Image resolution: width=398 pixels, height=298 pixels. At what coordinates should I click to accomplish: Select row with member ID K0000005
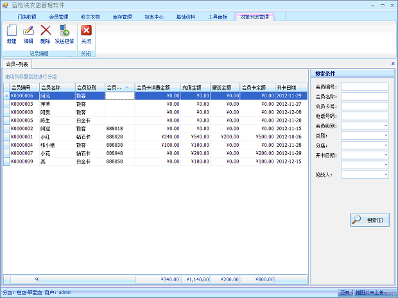pyautogui.click(x=155, y=120)
